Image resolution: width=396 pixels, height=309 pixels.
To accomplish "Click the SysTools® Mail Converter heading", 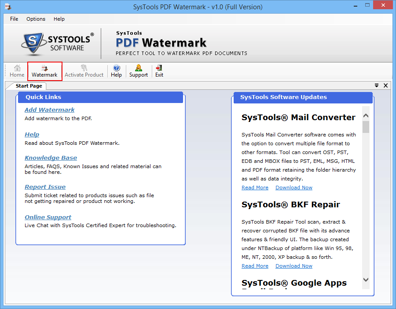I will pos(298,118).
